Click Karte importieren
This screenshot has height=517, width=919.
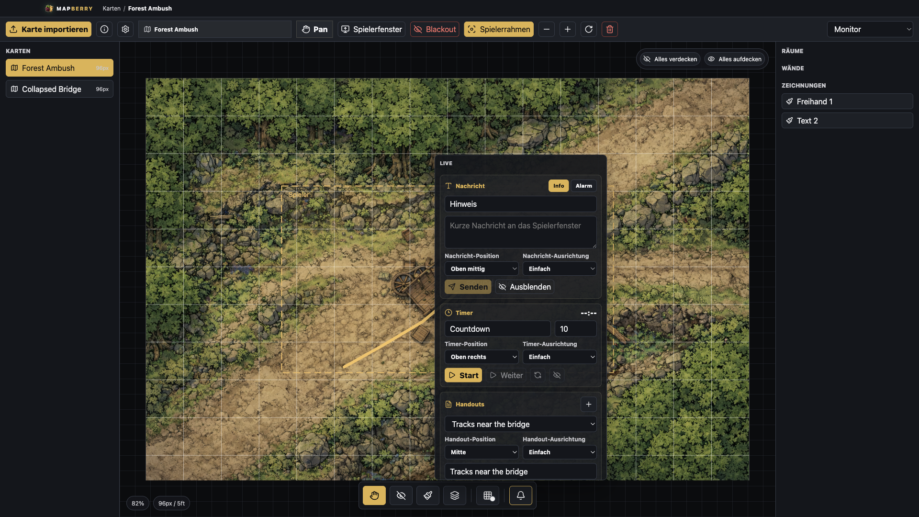tap(48, 29)
